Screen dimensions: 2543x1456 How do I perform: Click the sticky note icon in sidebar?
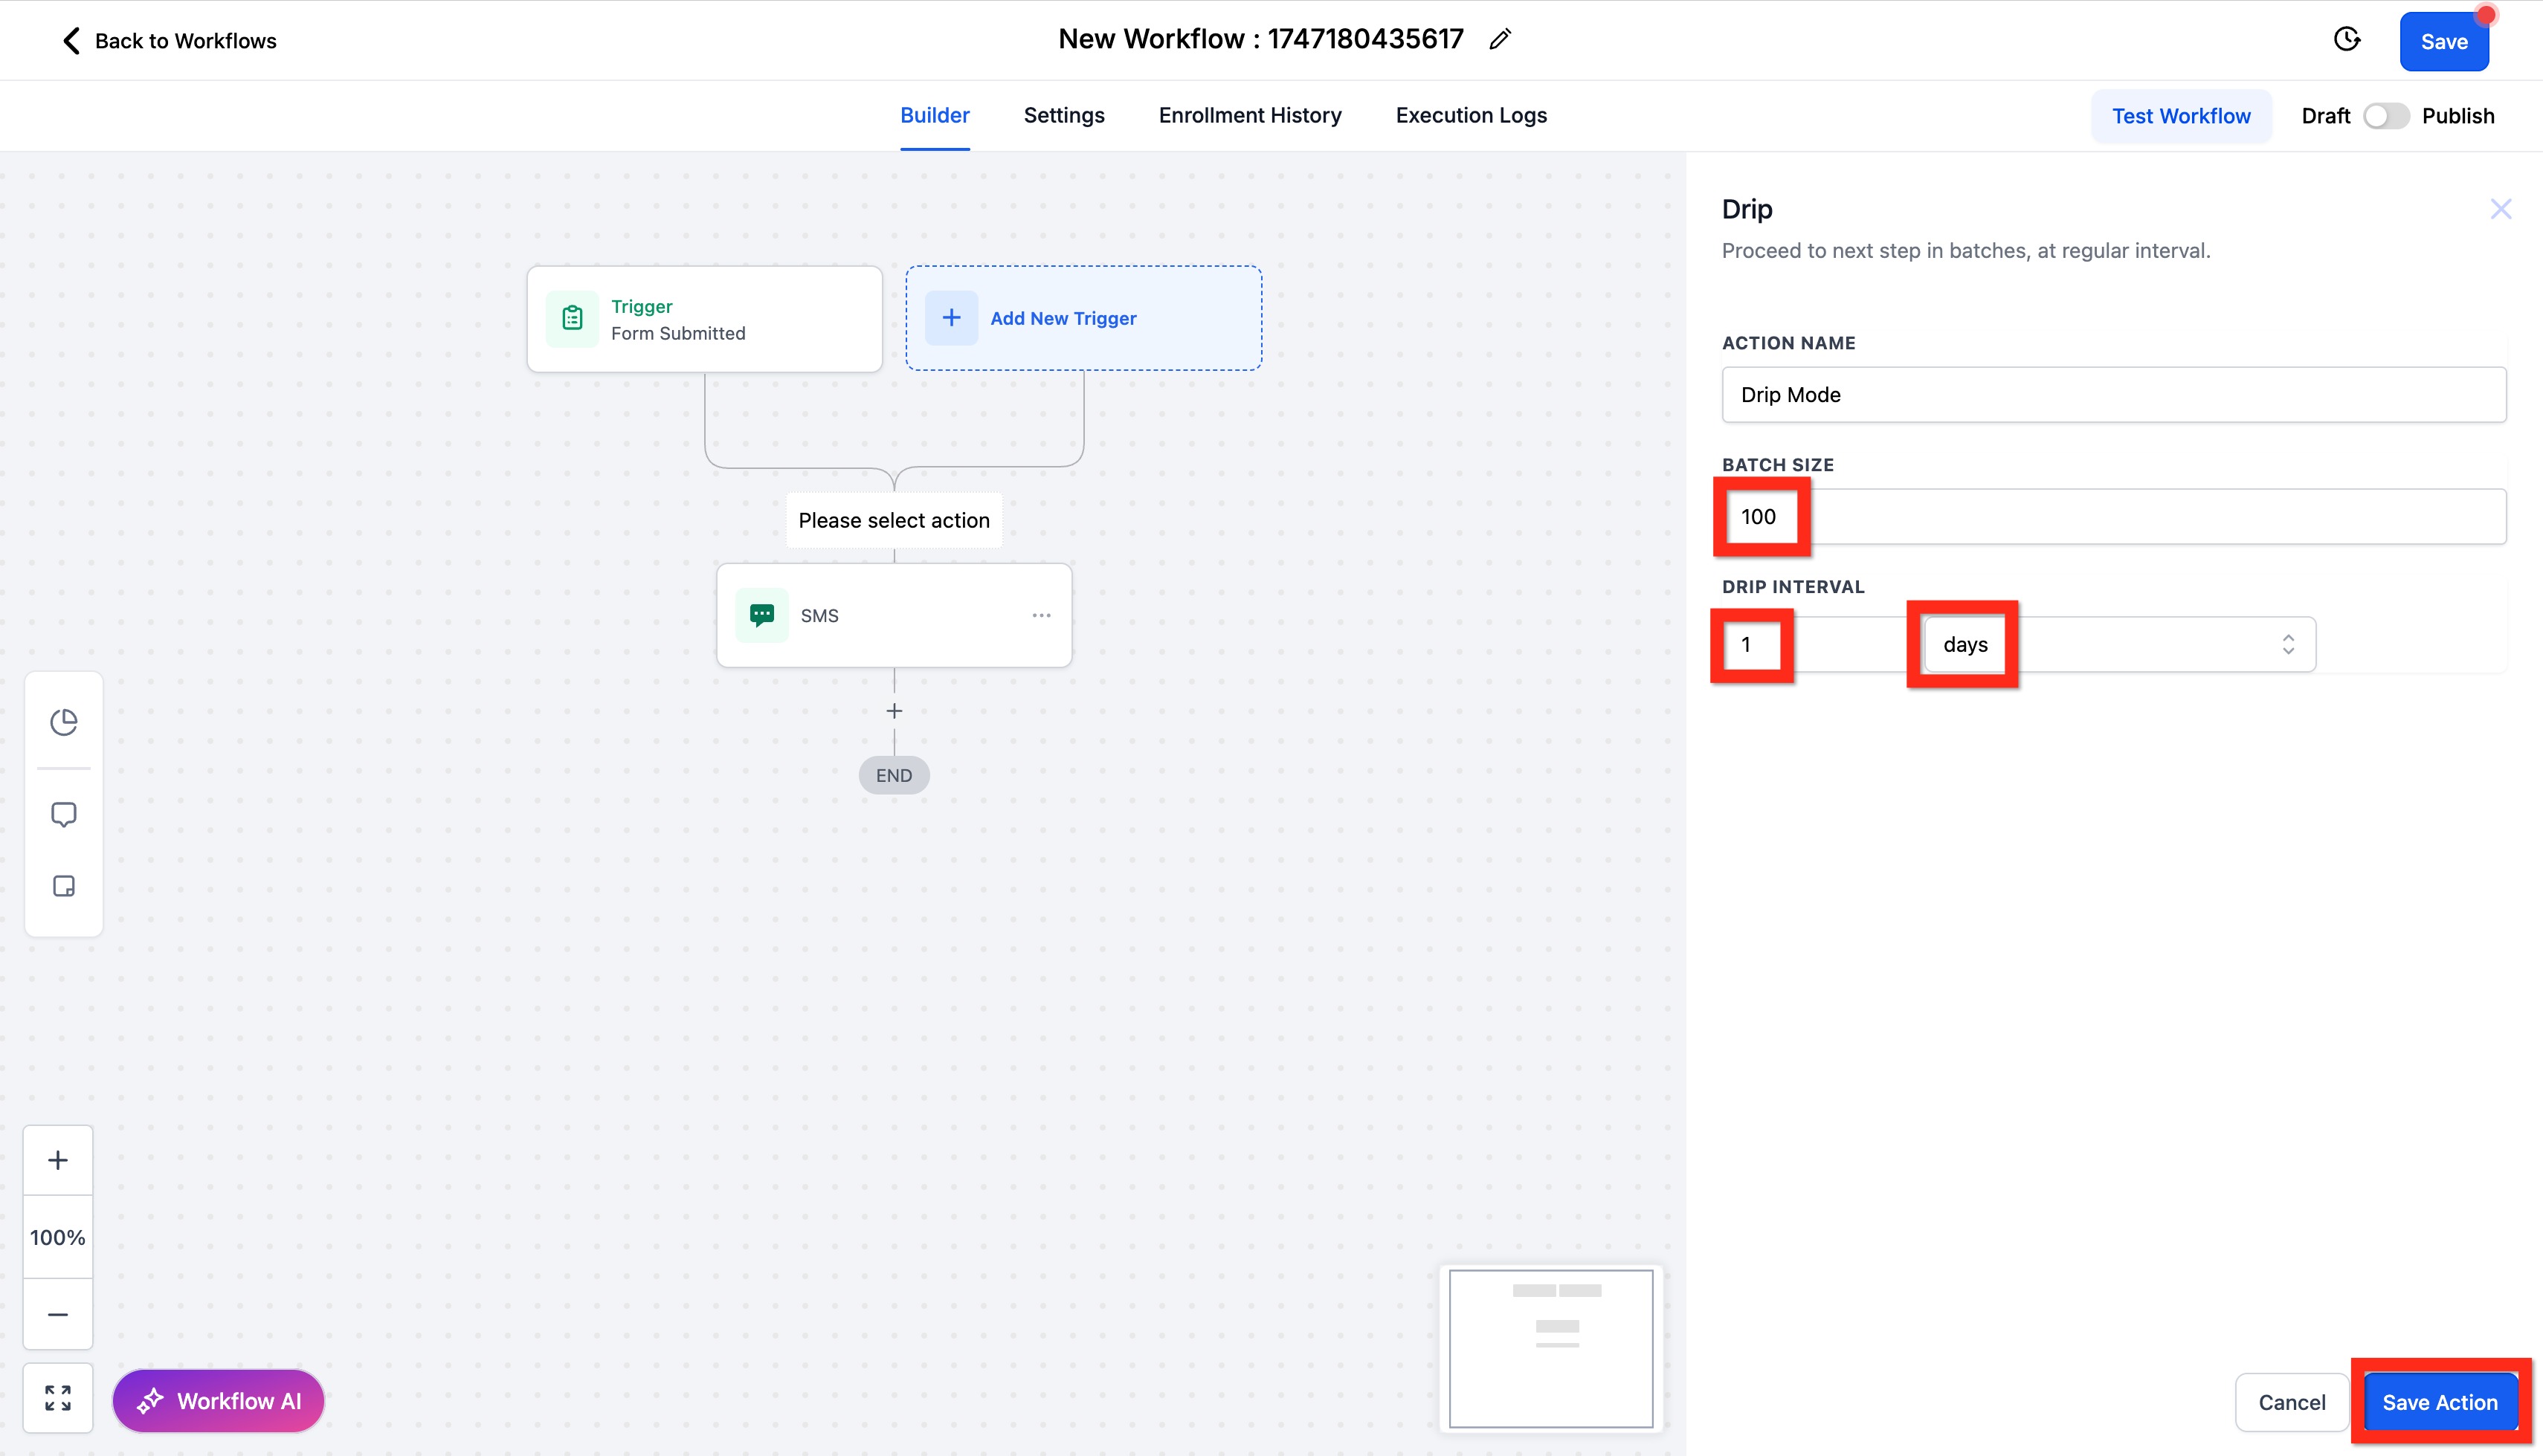(64, 886)
